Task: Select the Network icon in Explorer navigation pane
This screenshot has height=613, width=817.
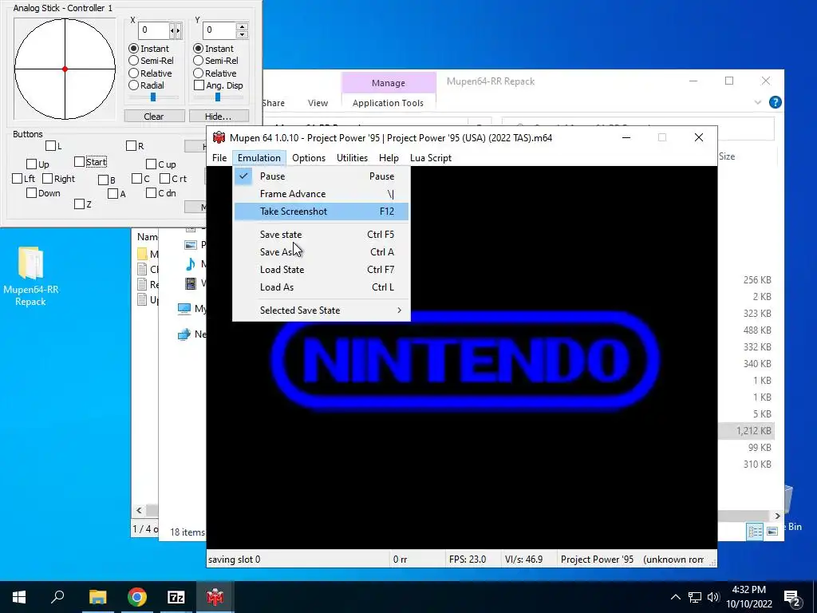Action: pos(184,334)
